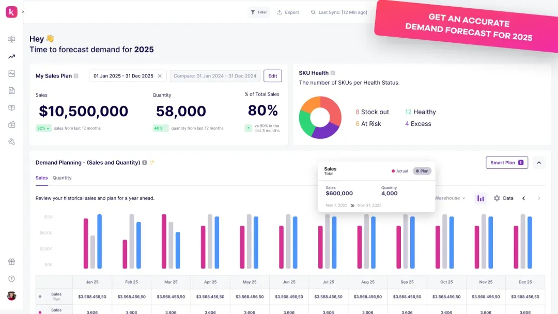The image size is (558, 314).
Task: Toggle the Plan legend pill in the tooltip
Action: 422,171
